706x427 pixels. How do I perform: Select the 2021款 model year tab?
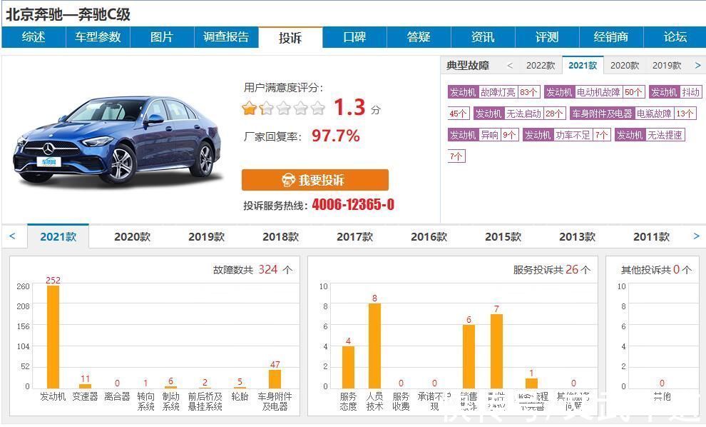coord(58,237)
